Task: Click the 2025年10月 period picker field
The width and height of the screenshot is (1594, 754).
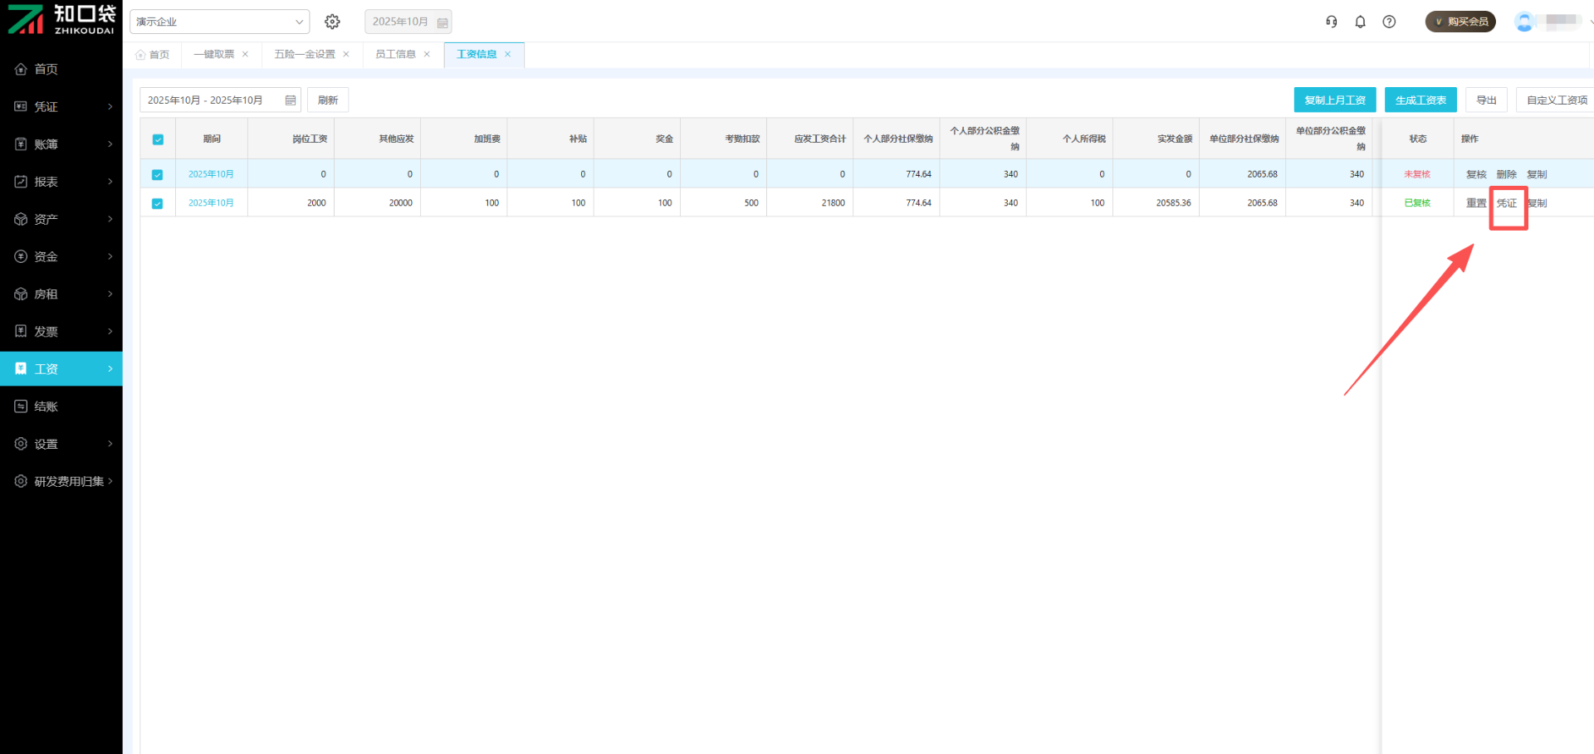Action: click(x=408, y=22)
